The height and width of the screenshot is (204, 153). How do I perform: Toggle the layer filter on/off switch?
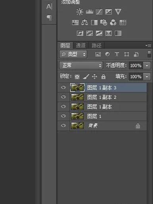point(149,54)
